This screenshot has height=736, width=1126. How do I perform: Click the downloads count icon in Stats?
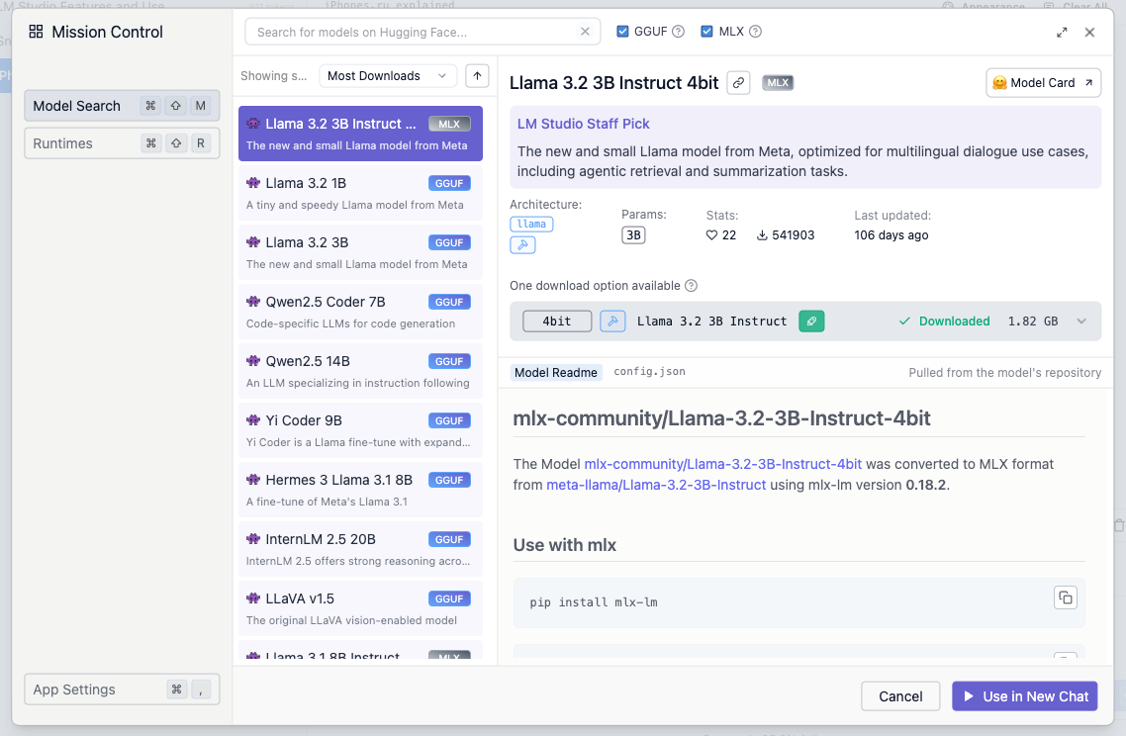[762, 234]
